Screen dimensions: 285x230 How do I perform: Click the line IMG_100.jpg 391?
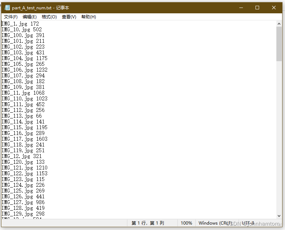[23, 35]
